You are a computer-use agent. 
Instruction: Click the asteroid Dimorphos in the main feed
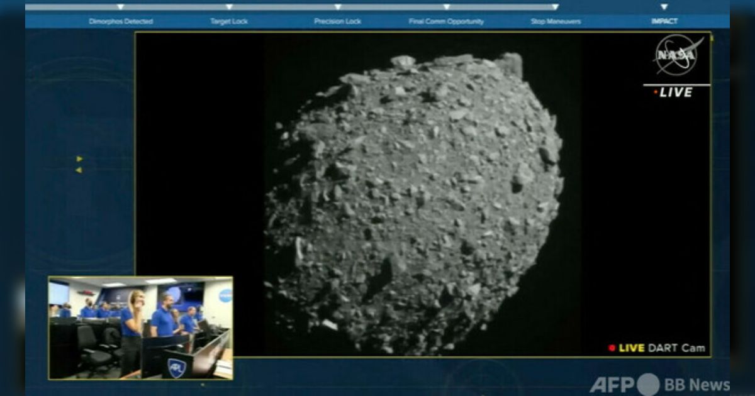pos(412,201)
